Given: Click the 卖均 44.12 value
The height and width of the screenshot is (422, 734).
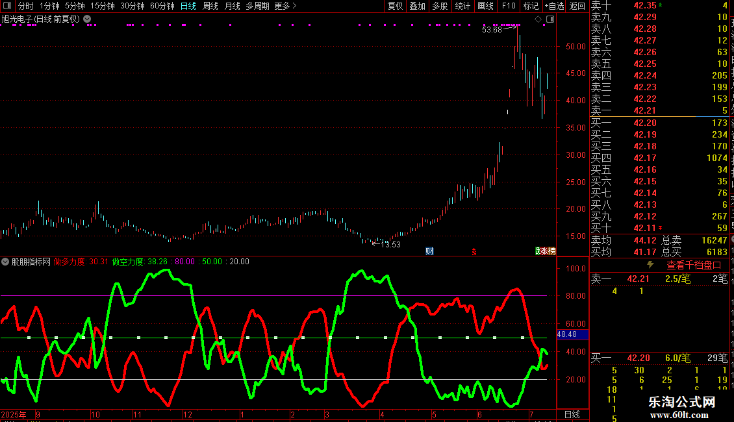Looking at the screenshot, I should coord(645,240).
